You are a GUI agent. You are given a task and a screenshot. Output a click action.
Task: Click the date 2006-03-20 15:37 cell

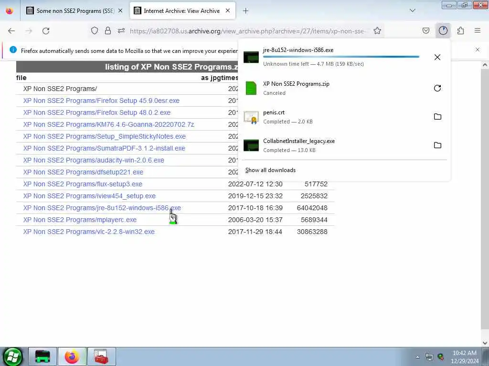pyautogui.click(x=255, y=220)
